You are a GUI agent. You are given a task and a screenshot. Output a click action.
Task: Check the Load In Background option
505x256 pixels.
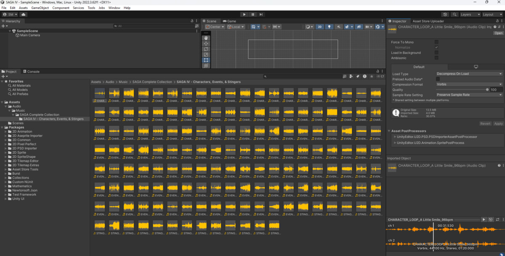(436, 53)
